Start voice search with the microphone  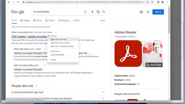pos(92,12)
